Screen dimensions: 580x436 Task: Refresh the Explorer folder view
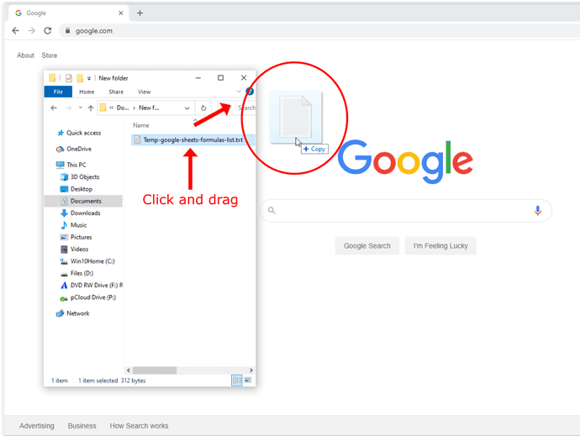[203, 108]
